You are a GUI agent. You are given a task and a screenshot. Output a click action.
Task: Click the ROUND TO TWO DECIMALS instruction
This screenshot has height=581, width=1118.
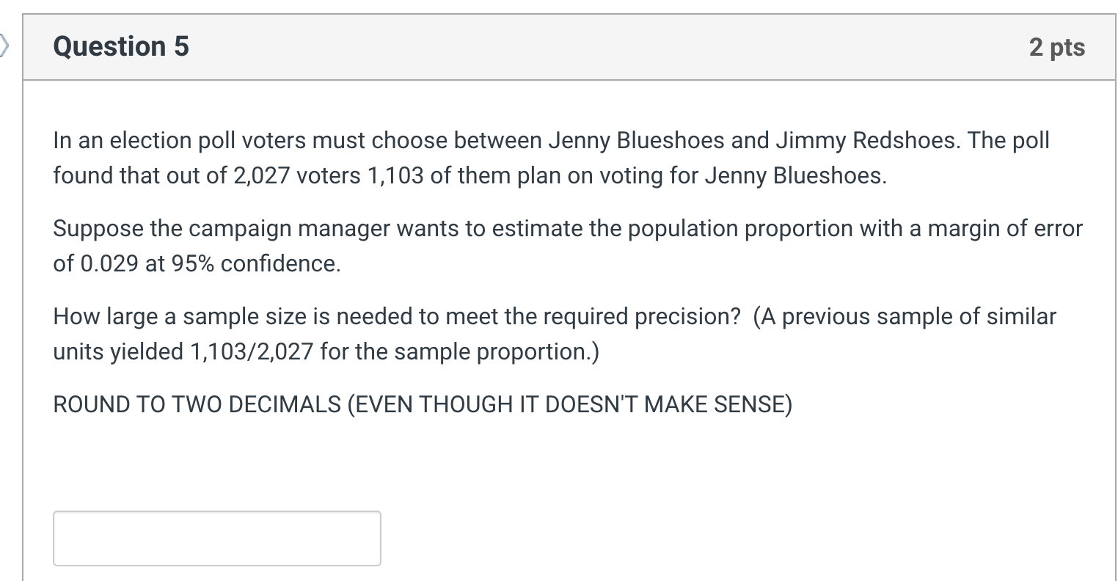click(x=197, y=405)
